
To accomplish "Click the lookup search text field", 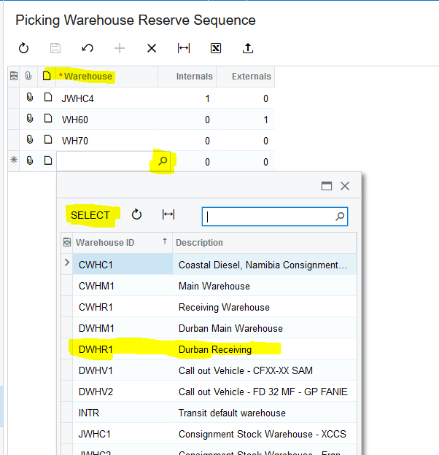I will [268, 217].
